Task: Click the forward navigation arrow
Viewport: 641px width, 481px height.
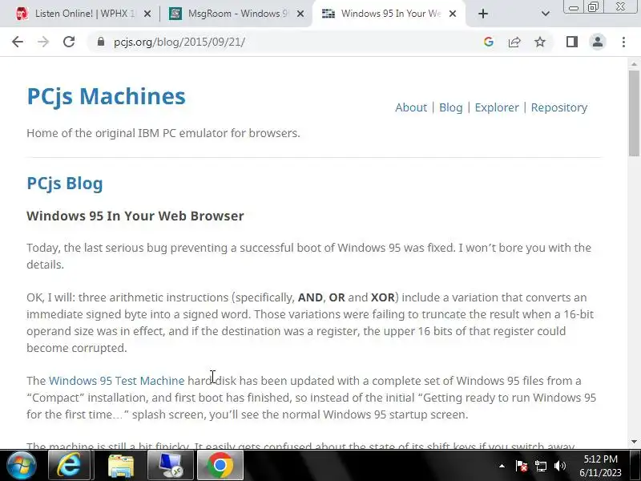Action: (x=43, y=42)
